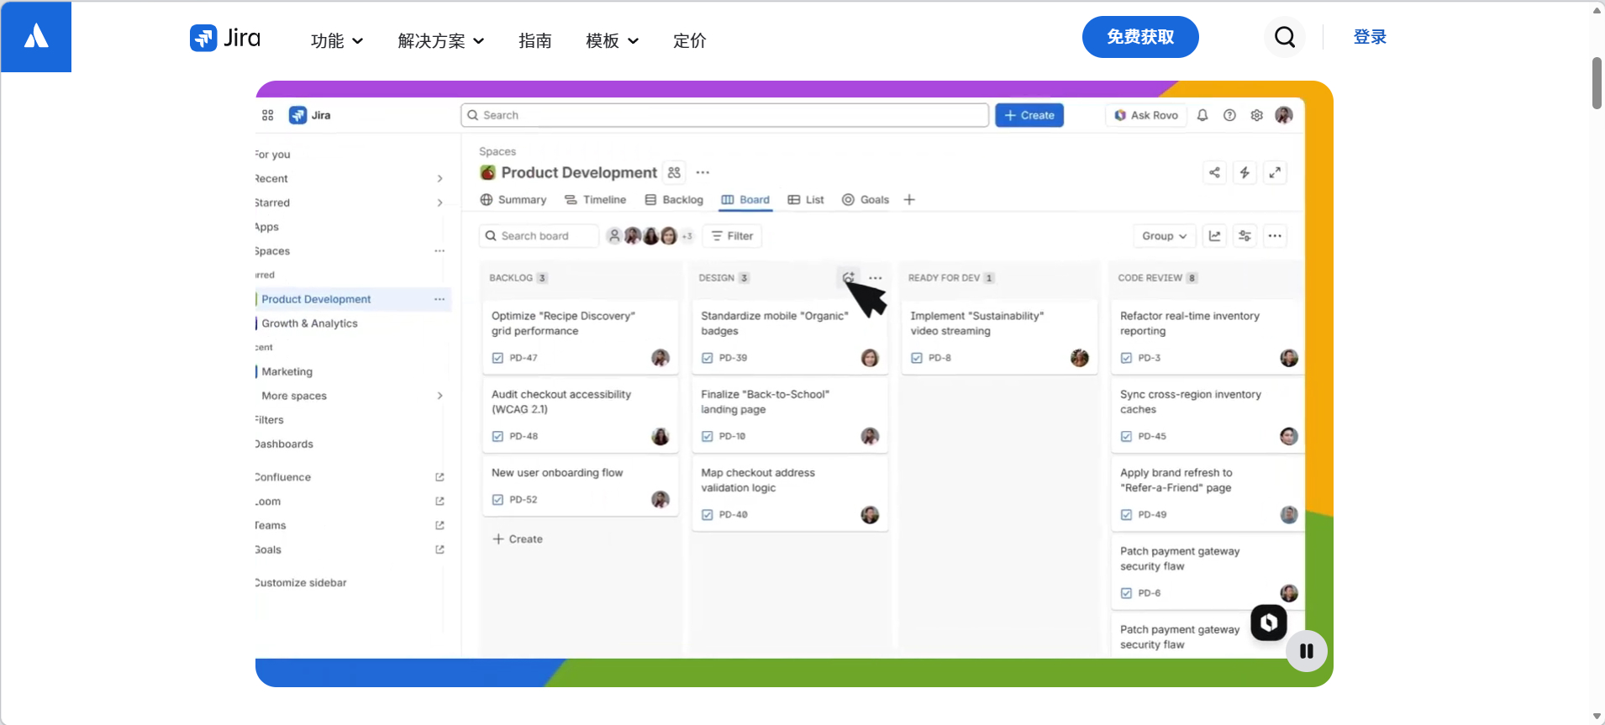Open the Jira logo link in the site header
Viewport: 1605px width, 725px height.
coord(225,39)
